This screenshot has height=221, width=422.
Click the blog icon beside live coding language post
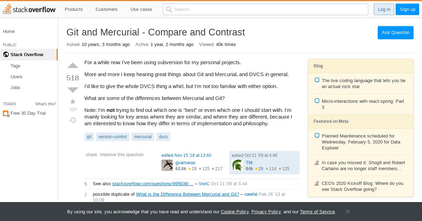click(317, 80)
